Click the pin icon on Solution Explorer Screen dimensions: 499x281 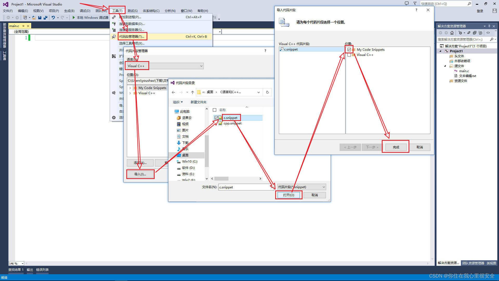click(489, 26)
